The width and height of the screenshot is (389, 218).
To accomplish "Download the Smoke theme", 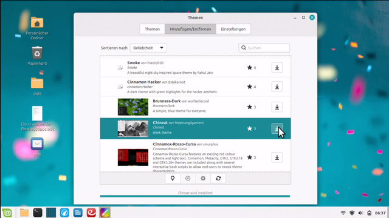I will 277,67.
